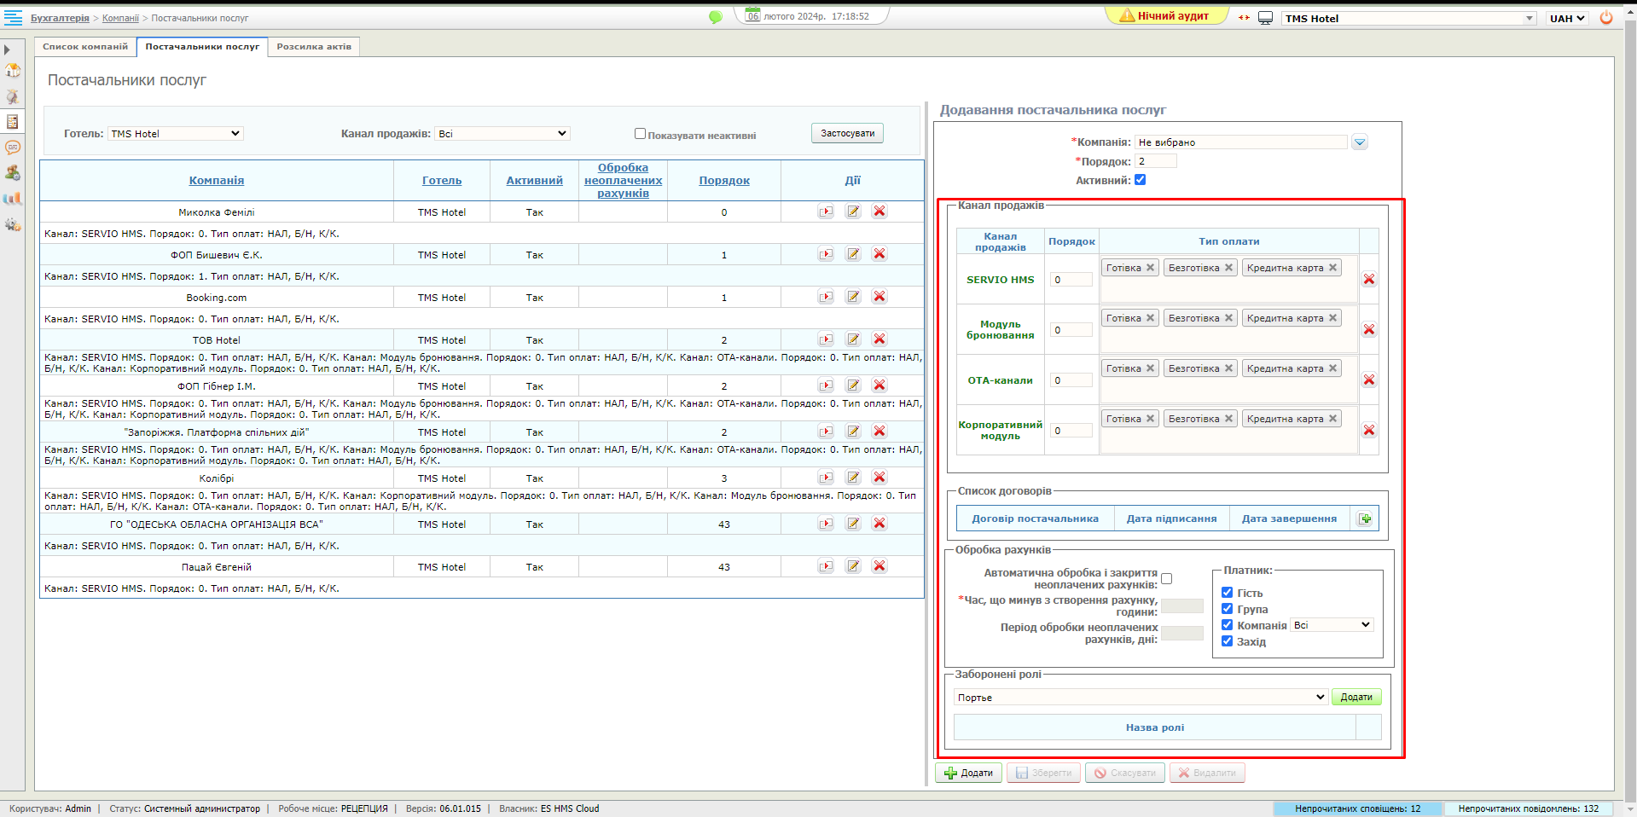Viewport: 1637px width, 817px height.
Task: Click the Порядок input field in the form
Action: (1156, 161)
